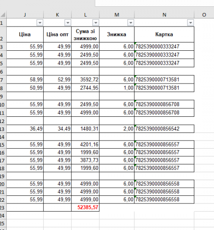Screen dimensions: 214x230
Task: Click the 'Картка' header cell
Action: point(164,35)
